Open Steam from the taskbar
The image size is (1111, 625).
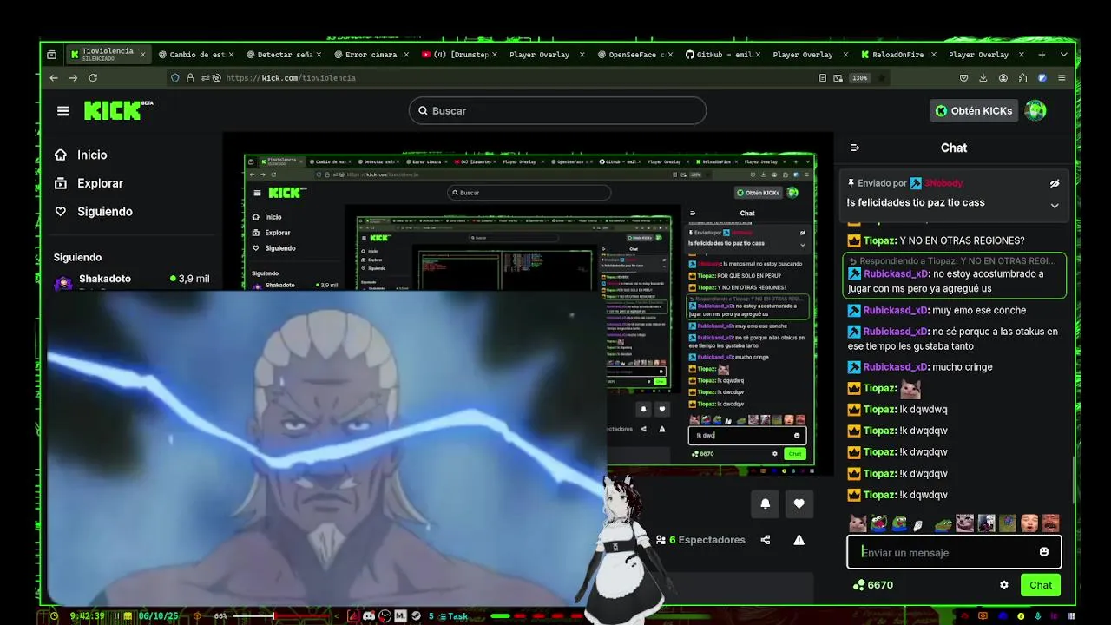coord(416,616)
